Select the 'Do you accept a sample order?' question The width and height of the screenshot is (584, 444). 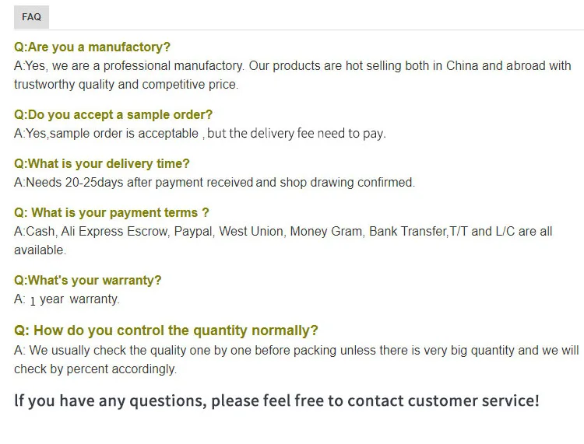tap(113, 115)
